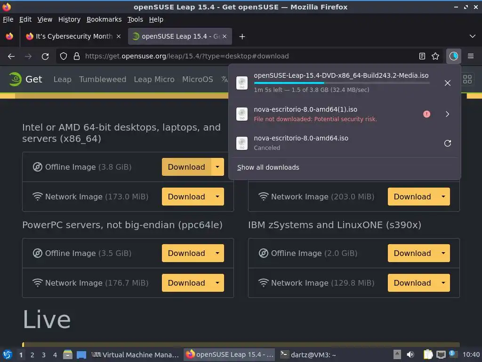The width and height of the screenshot is (482, 362).
Task: Go to the Leap Micro navigation link
Action: 154,79
